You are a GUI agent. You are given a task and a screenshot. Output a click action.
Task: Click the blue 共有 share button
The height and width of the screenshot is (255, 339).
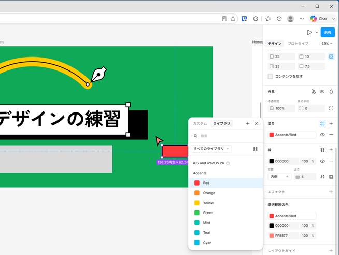(328, 33)
